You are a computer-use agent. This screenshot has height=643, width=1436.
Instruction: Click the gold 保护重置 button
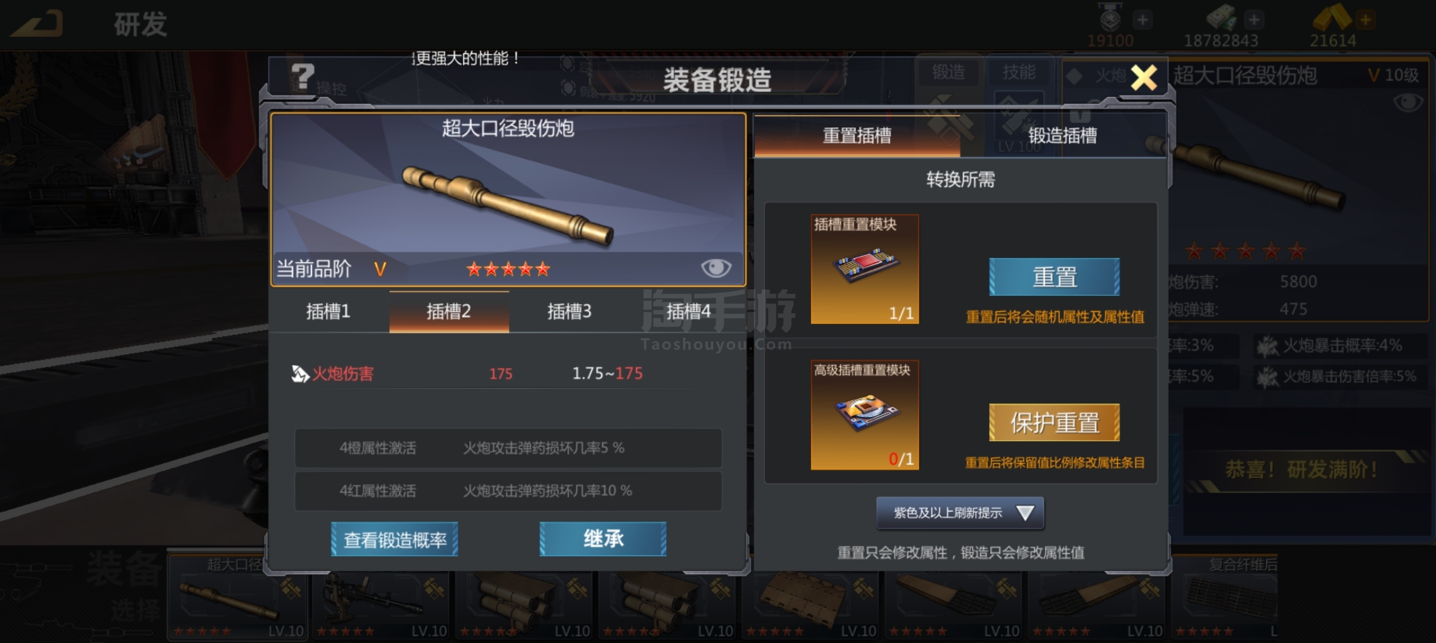(x=1054, y=423)
